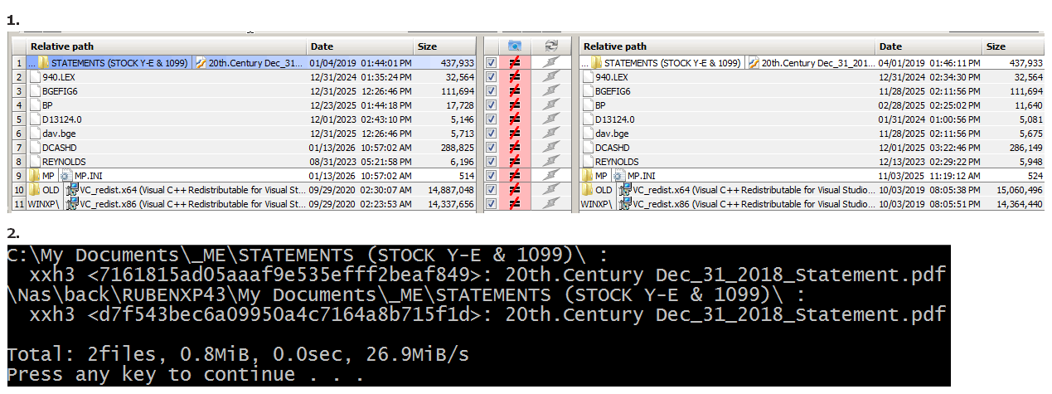The image size is (1052, 394).
Task: Select the right STATEMENTS (STOCK Y-E & 1099) folder
Action: [666, 63]
